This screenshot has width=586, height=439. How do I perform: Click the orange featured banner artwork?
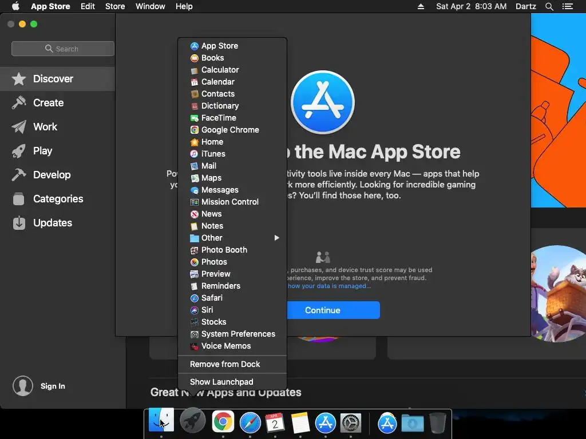click(559, 110)
